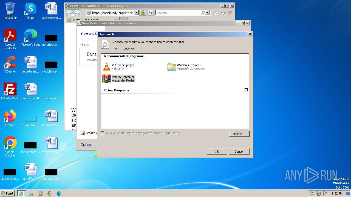Click the Home icon in Internet Explorer
Image resolution: width=351 pixels, height=197 pixels.
tap(217, 13)
